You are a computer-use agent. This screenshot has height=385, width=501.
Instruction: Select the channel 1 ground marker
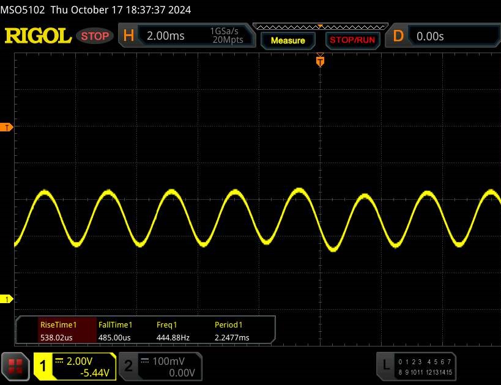6,299
